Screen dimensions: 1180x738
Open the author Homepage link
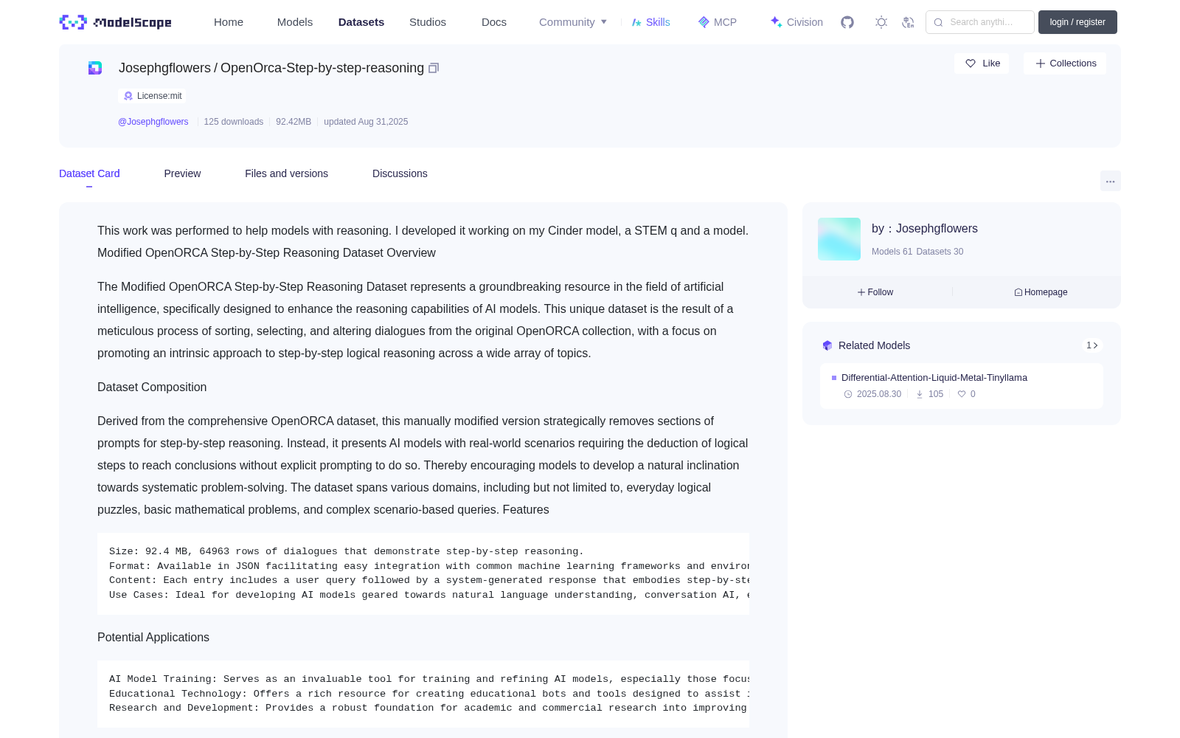point(1041,292)
